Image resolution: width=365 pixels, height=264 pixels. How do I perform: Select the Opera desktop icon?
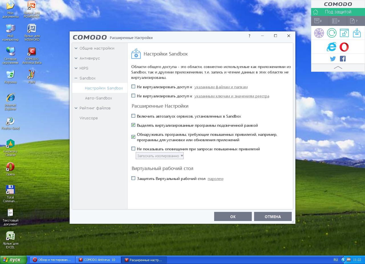coord(11,169)
